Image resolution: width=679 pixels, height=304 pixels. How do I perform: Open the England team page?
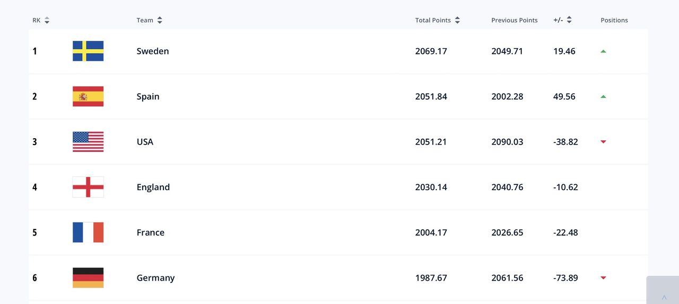153,187
